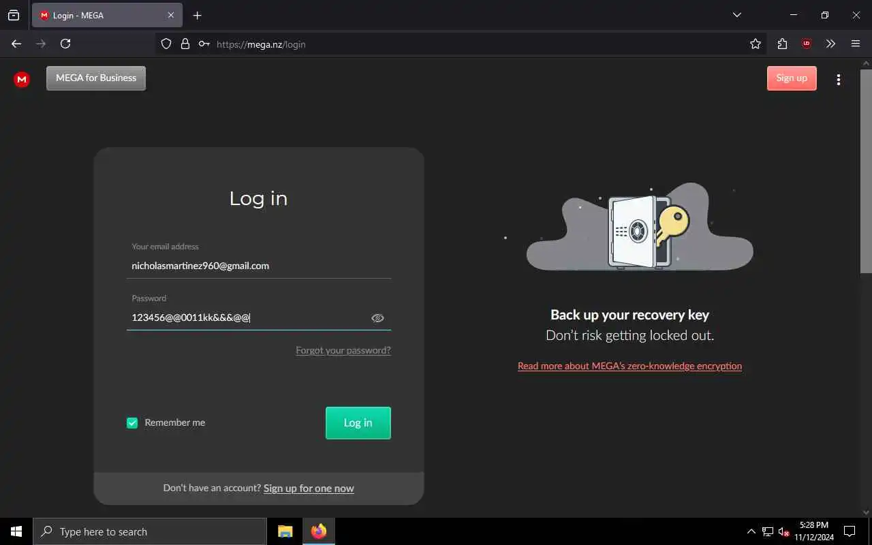
Task: Go back to previous page
Action: (x=16, y=44)
